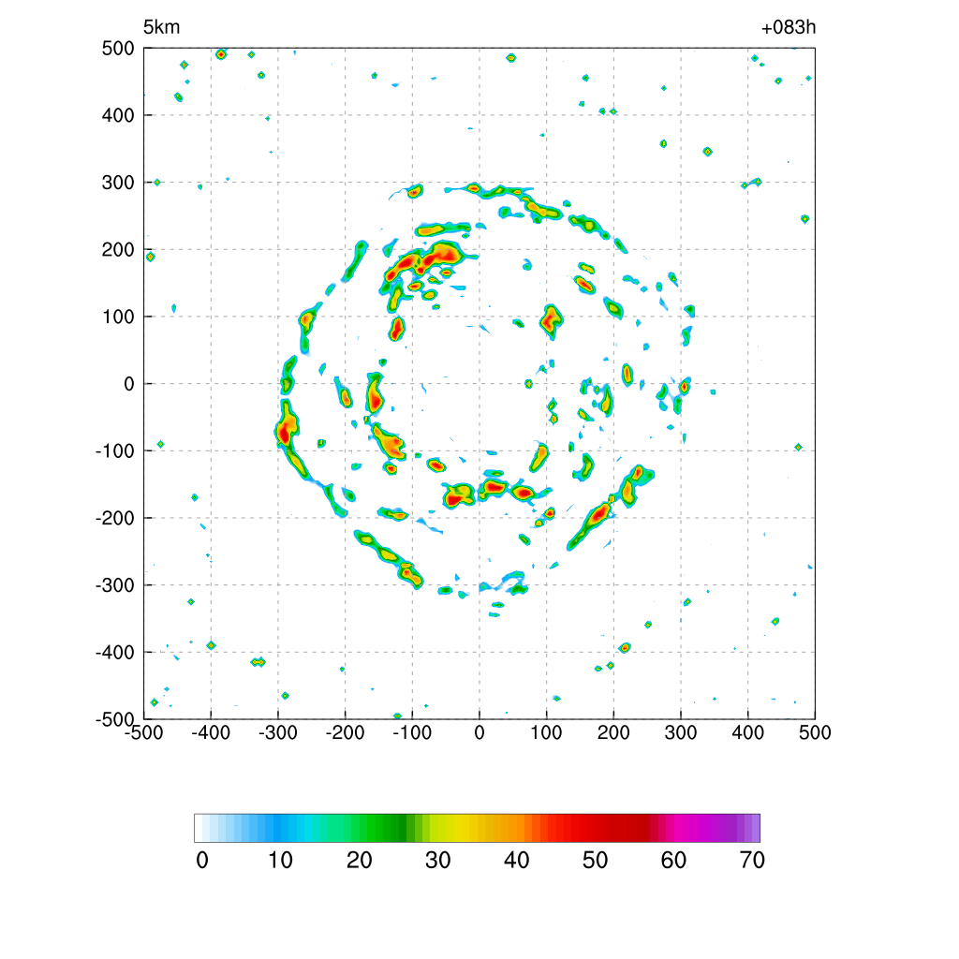
Task: Click the '5km' label above the plot
Action: [161, 27]
